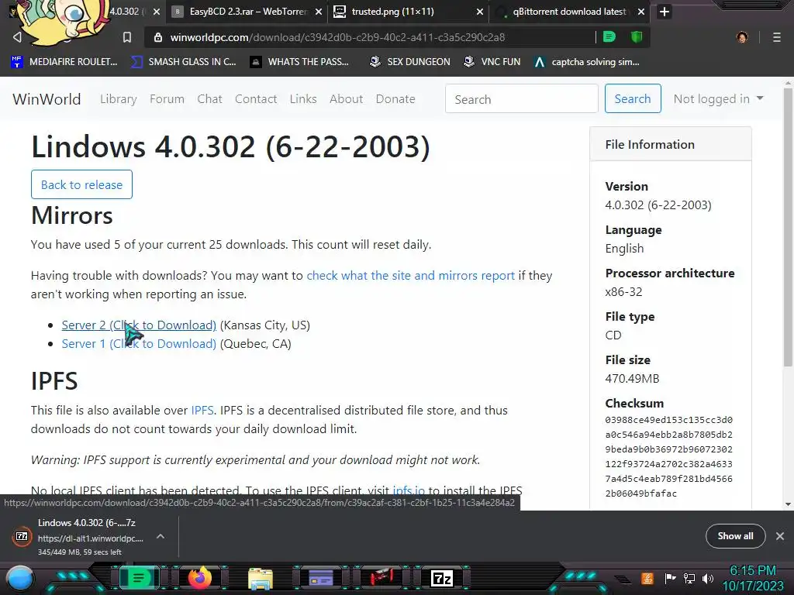Open Firefox from the taskbar
Screen dimensions: 794x595
click(x=200, y=578)
